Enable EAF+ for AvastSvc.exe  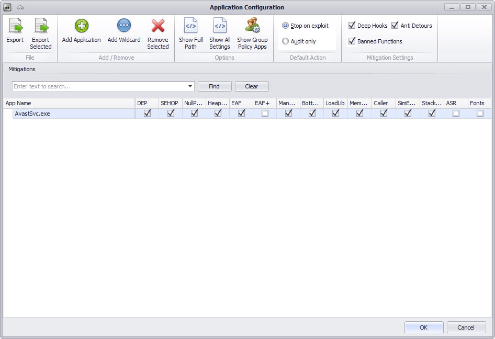[x=265, y=114]
